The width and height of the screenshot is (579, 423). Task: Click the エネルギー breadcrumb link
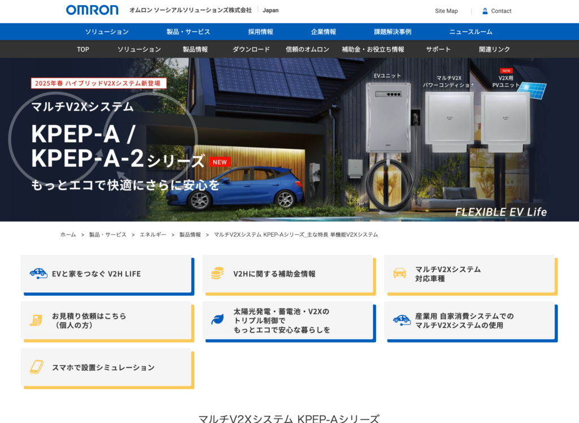click(153, 234)
